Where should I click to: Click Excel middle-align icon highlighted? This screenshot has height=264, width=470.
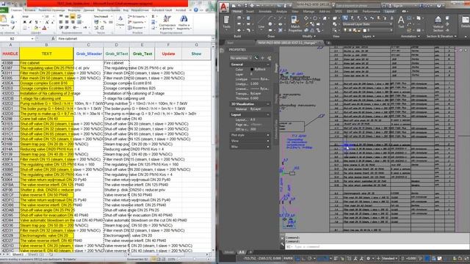pyautogui.click(x=73, y=17)
